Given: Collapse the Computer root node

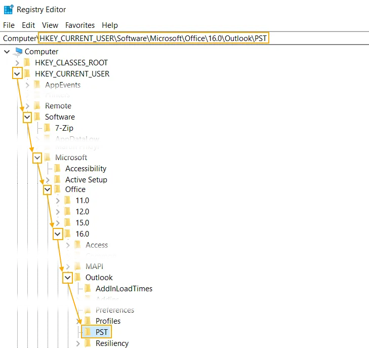Looking at the screenshot, I should point(7,52).
